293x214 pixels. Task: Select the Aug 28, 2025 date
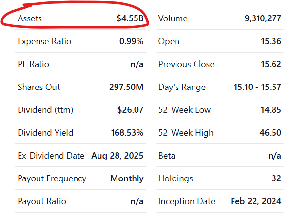pyautogui.click(x=117, y=156)
